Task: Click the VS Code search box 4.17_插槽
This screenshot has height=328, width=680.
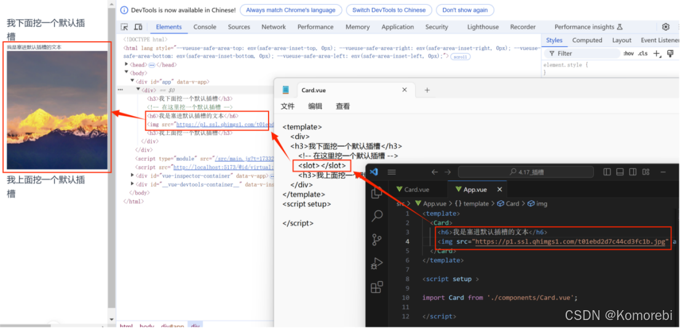Action: click(x=526, y=172)
